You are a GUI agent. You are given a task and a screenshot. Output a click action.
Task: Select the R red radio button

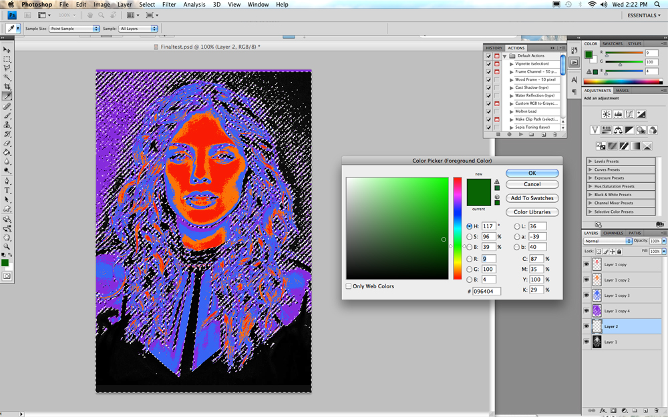tap(470, 259)
